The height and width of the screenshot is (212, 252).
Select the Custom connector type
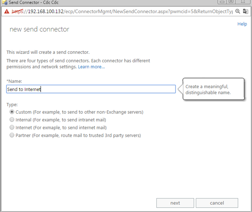pos(12,112)
